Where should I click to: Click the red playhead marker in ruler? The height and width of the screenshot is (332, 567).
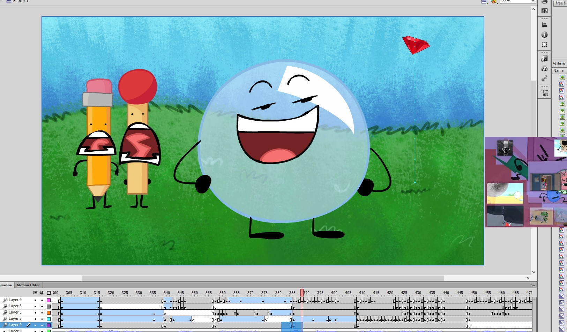click(x=302, y=293)
